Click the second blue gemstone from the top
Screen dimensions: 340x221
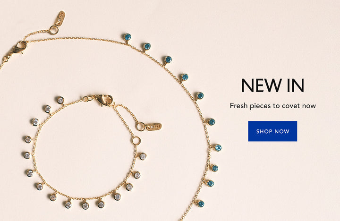[147, 46]
